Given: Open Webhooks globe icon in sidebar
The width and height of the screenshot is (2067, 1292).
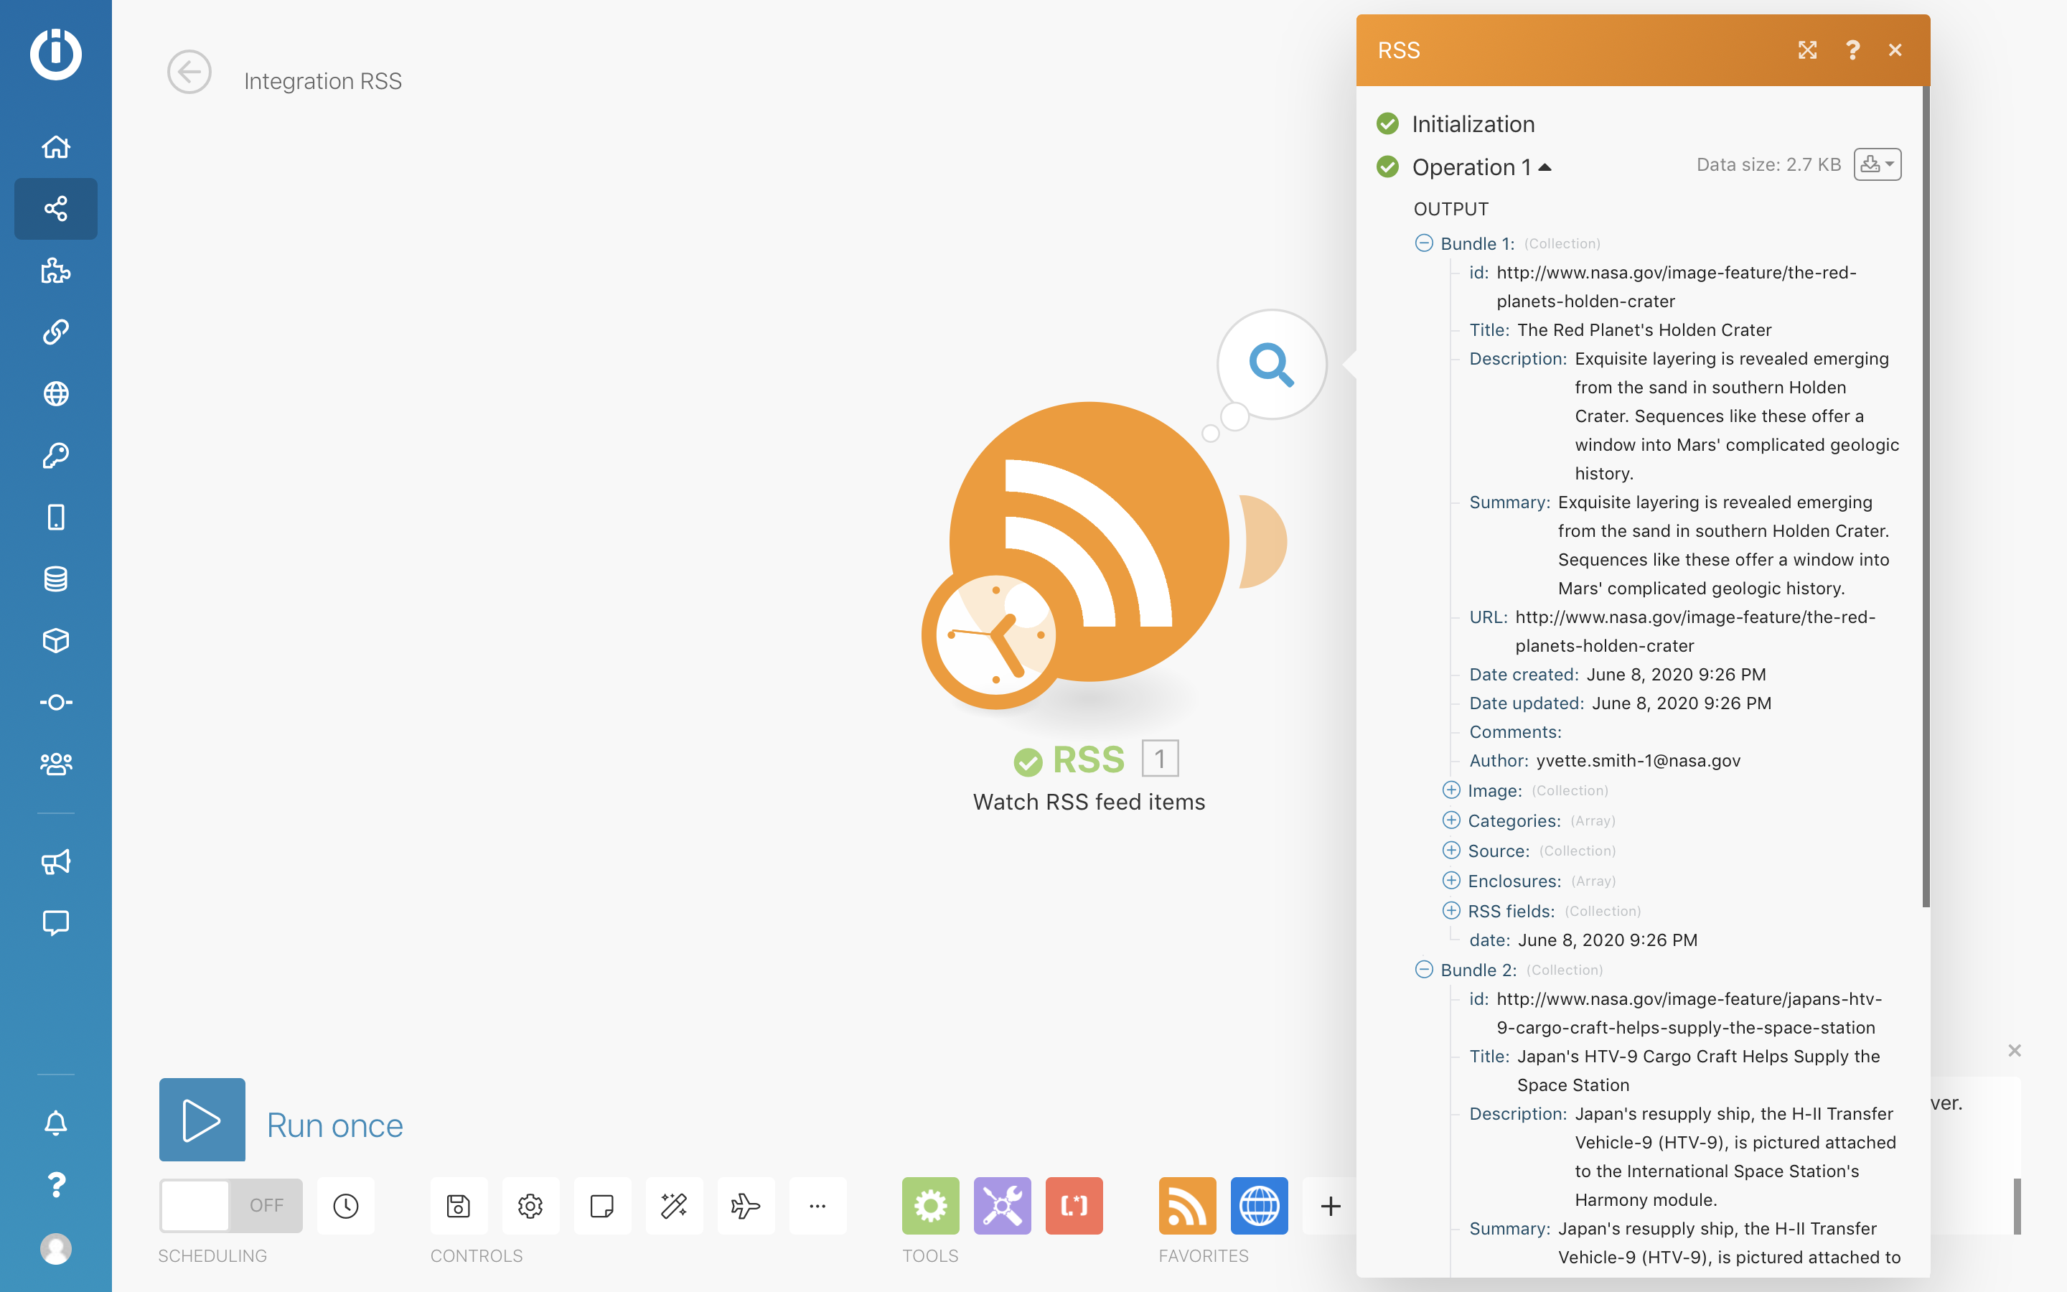Looking at the screenshot, I should click(x=55, y=394).
